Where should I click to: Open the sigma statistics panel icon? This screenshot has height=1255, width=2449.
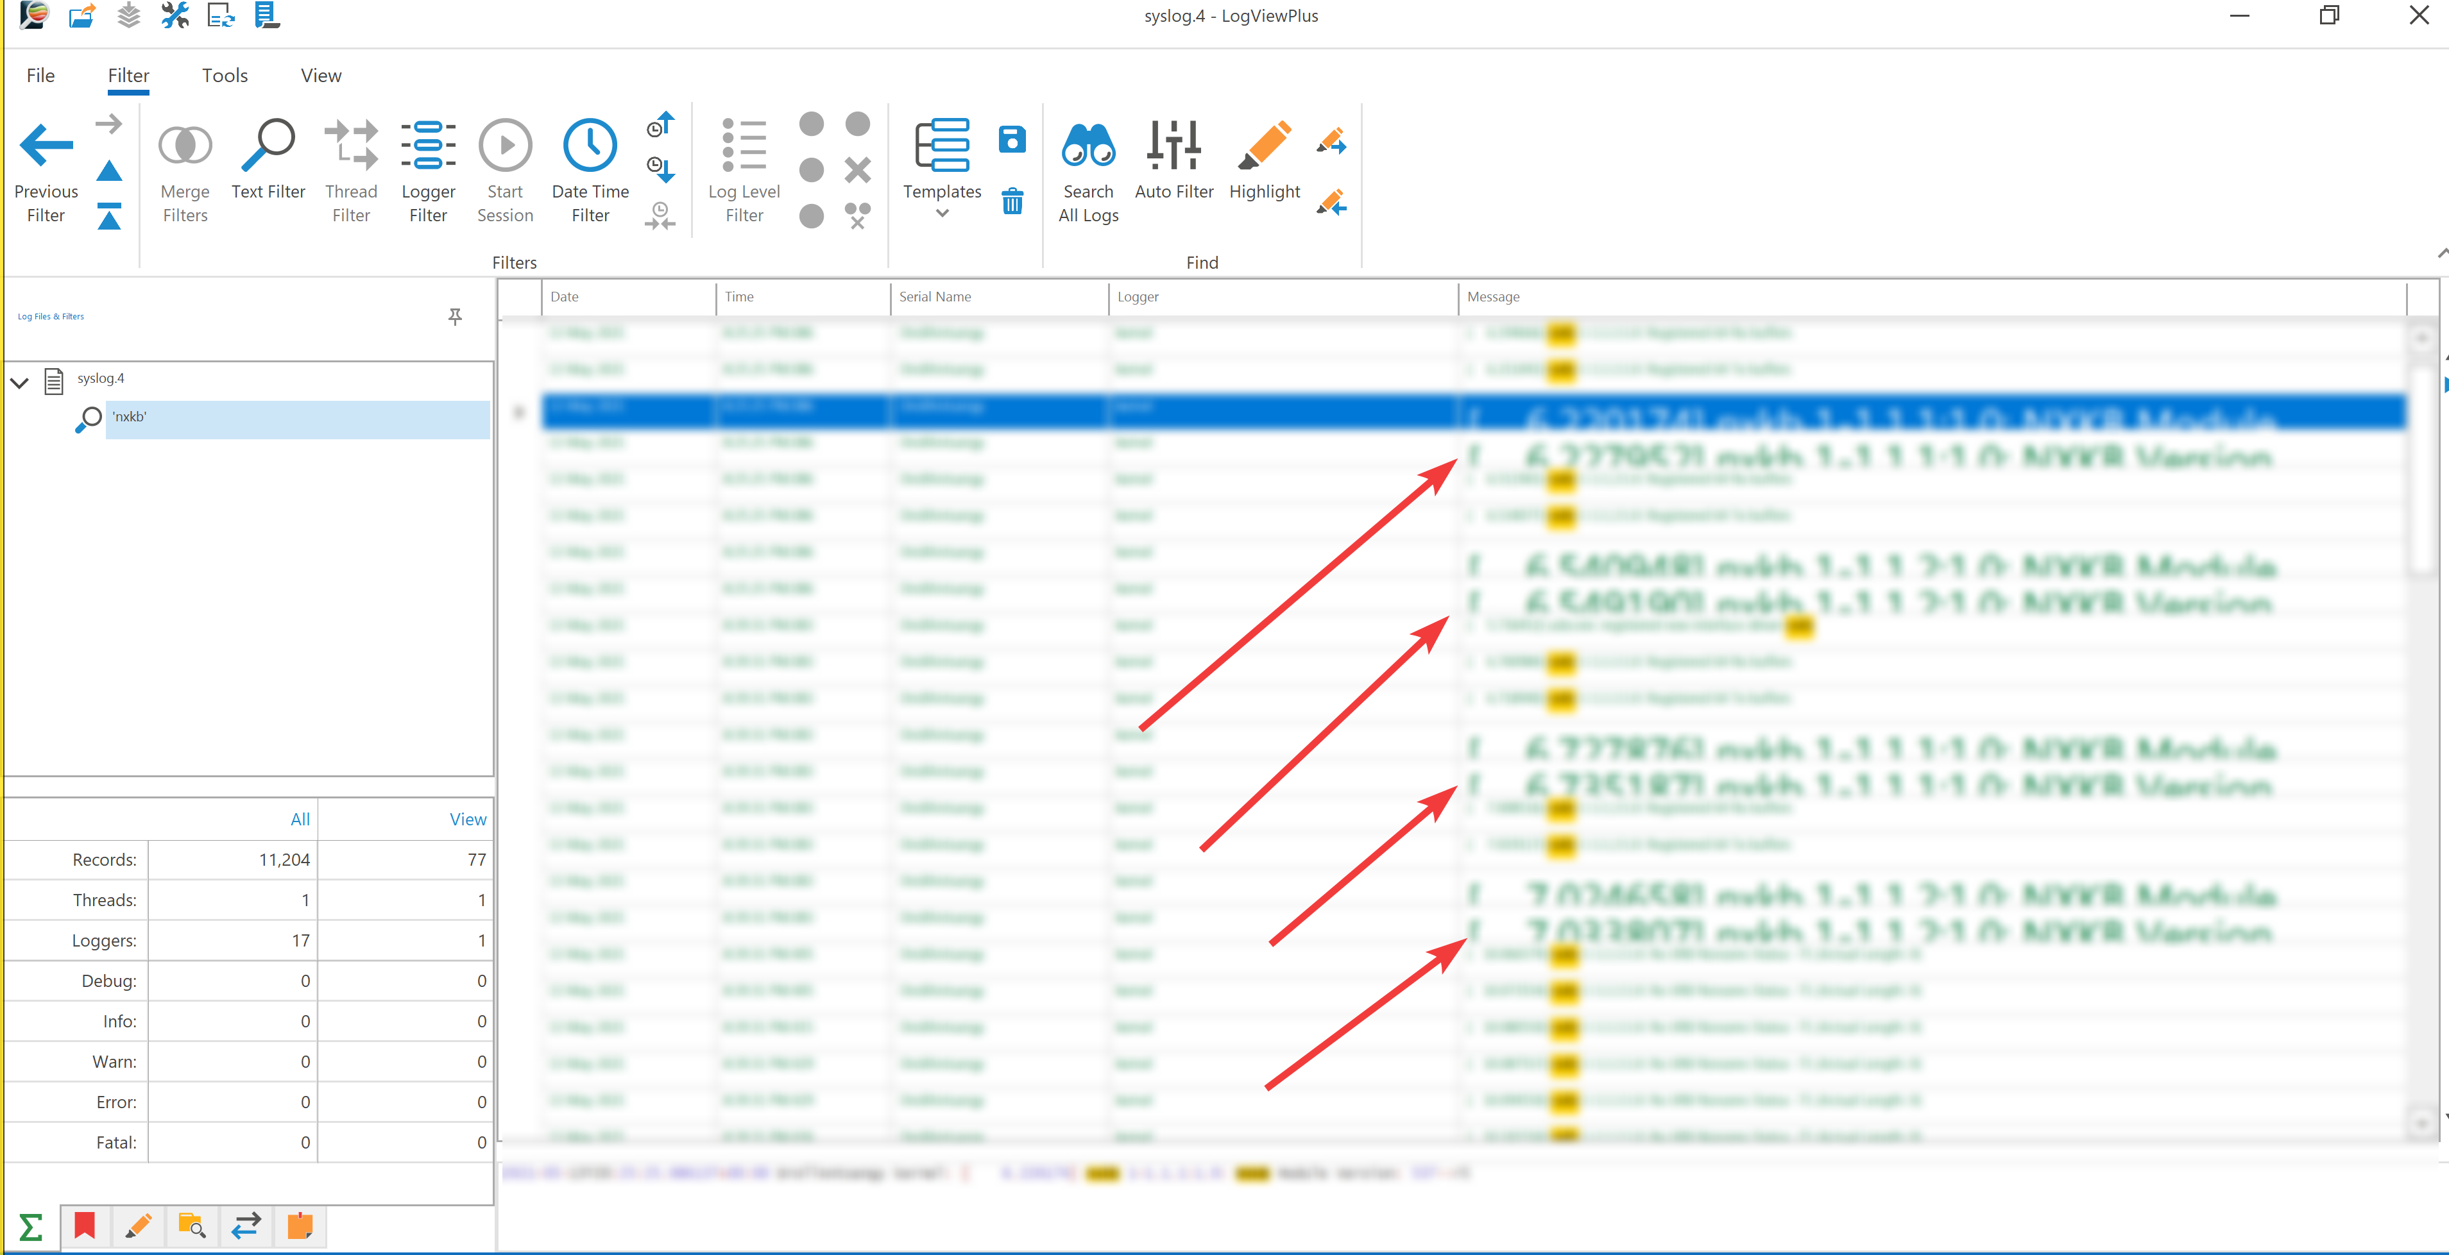point(30,1227)
